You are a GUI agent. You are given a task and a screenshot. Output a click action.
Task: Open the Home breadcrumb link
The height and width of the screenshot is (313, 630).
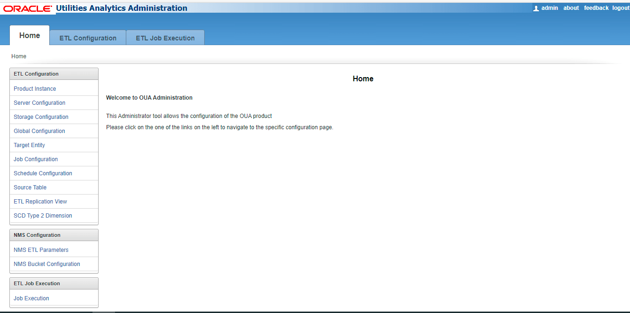(19, 56)
